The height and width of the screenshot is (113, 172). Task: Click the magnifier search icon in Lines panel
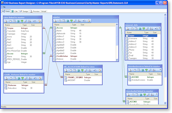coord(25,21)
